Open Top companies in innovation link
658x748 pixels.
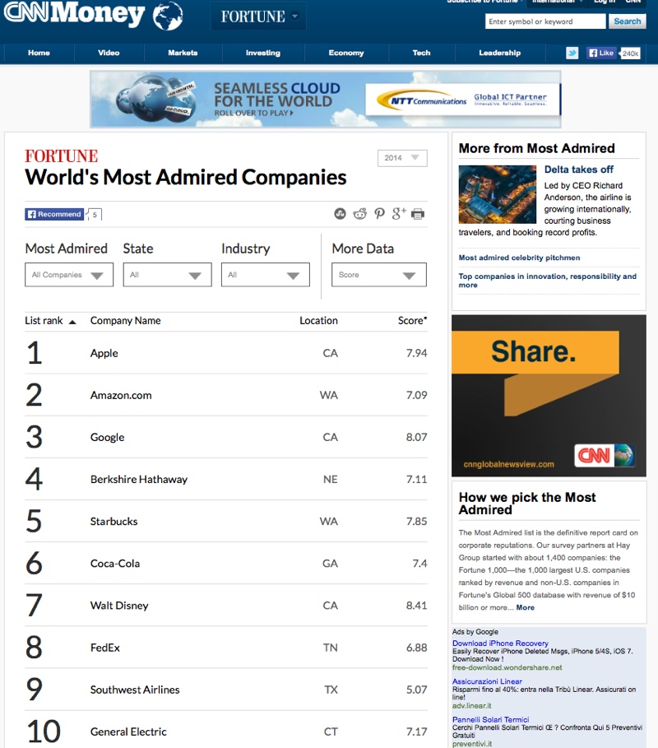tap(548, 281)
